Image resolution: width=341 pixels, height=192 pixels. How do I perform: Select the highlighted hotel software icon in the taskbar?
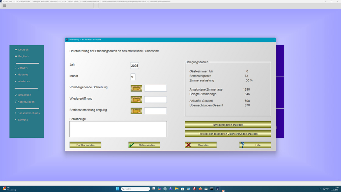tap(217, 189)
